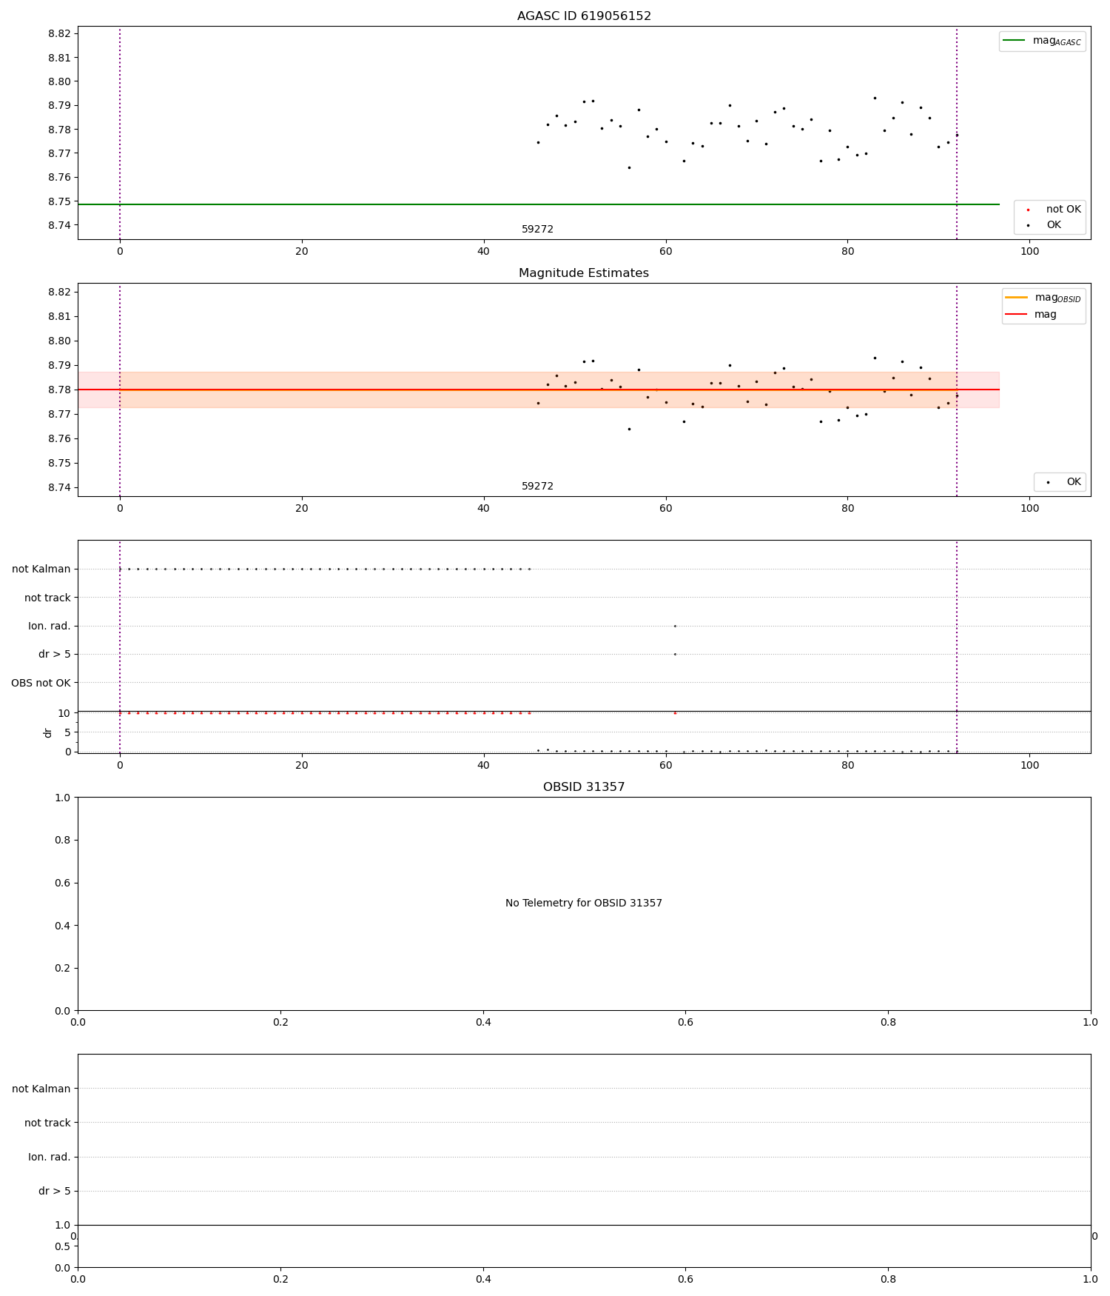Click the 'not track' label in bottom plot
Image resolution: width=1110 pixels, height=1296 pixels.
pyautogui.click(x=47, y=1123)
